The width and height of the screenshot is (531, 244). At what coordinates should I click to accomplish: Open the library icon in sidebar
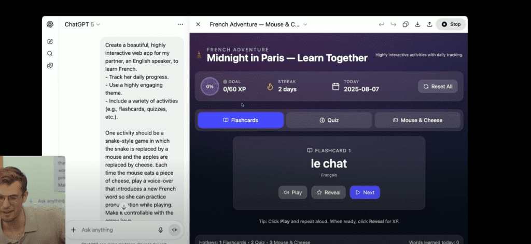[50, 66]
